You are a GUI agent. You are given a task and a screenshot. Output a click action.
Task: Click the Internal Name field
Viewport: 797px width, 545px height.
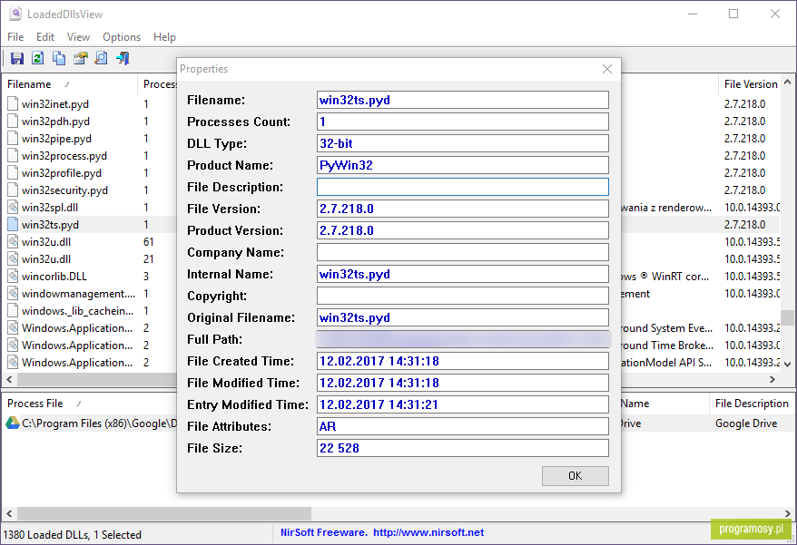pyautogui.click(x=463, y=274)
